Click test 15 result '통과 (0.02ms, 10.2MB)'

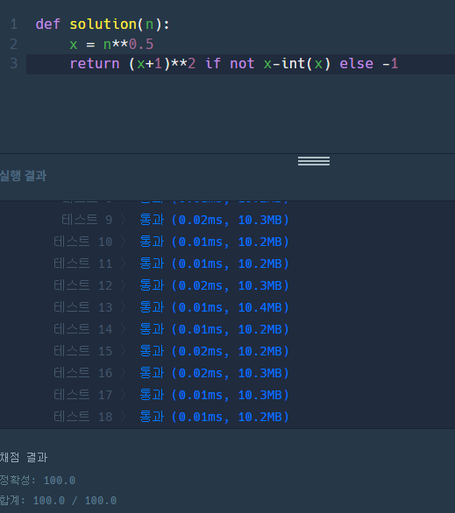pyautogui.click(x=214, y=351)
